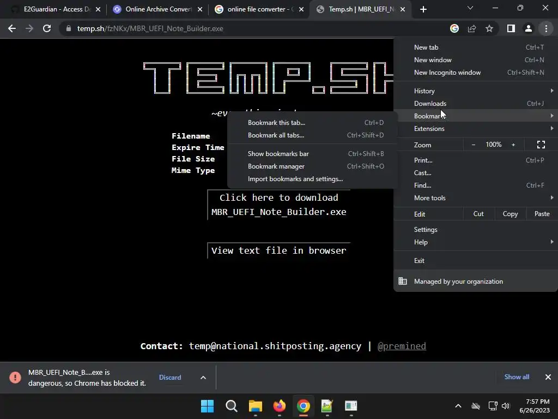Show hidden system tray icons
This screenshot has height=419, width=558.
click(458, 406)
